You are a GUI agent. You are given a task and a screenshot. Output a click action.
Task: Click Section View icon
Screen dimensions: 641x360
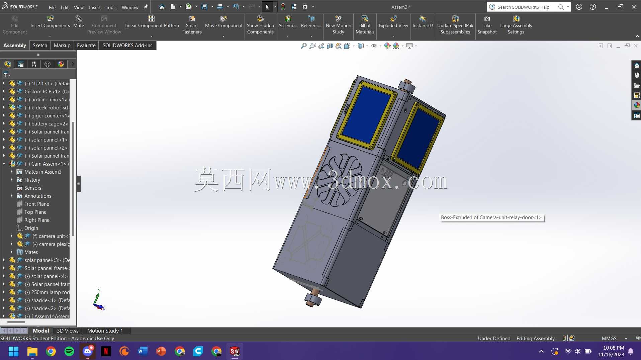330,46
